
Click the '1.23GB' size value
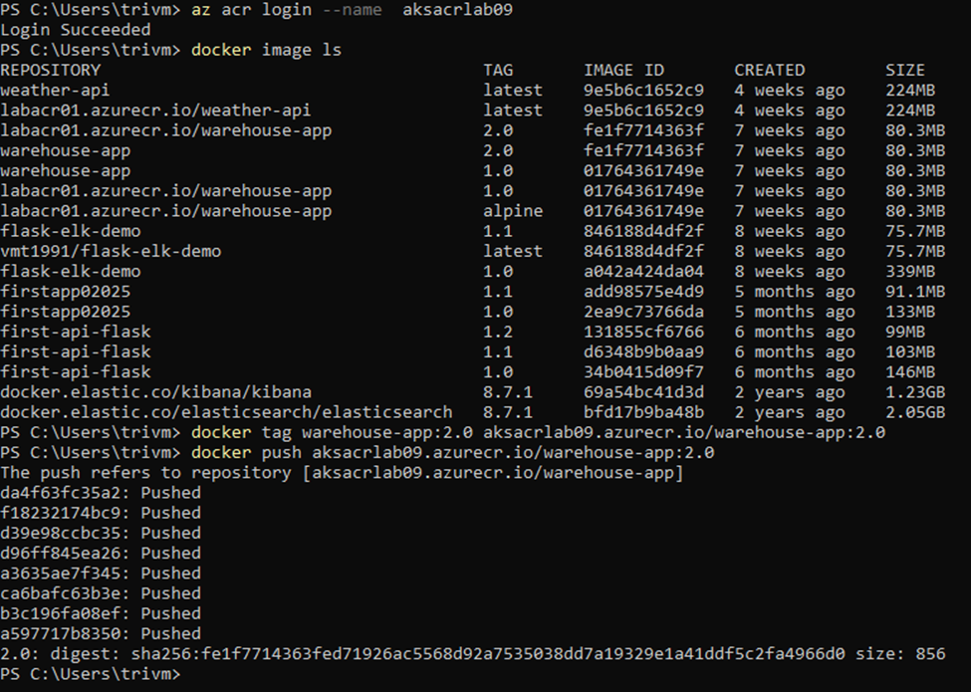pos(915,392)
